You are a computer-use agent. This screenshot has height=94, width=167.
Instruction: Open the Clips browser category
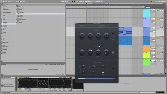[x=3, y=30]
